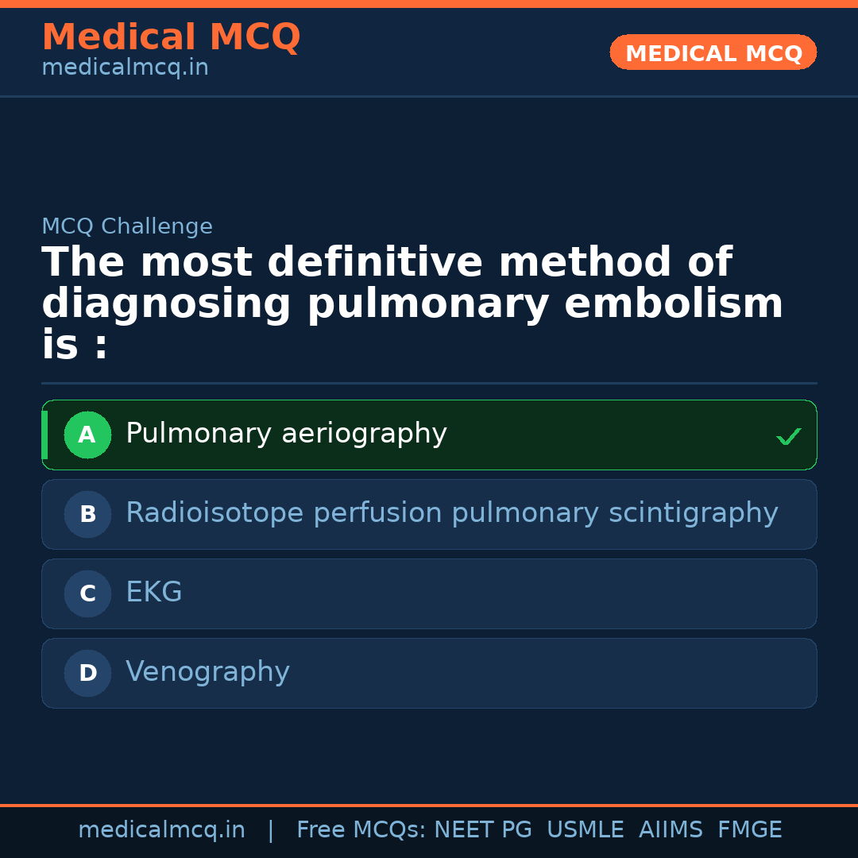The image size is (858, 858).
Task: Click the pulmonary embolism question text
Action: click(412, 303)
